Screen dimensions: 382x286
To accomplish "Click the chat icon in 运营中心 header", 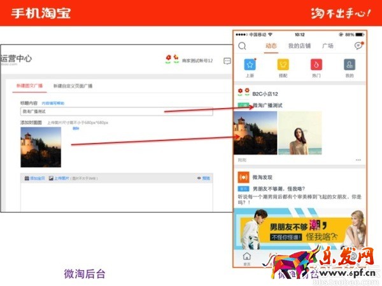I will coord(227,61).
